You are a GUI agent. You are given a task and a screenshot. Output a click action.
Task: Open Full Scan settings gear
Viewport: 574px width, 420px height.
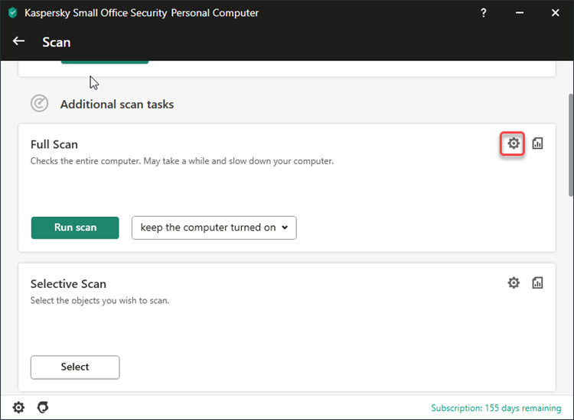tap(514, 144)
